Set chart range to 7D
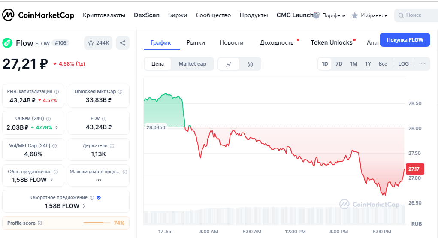 339,64
